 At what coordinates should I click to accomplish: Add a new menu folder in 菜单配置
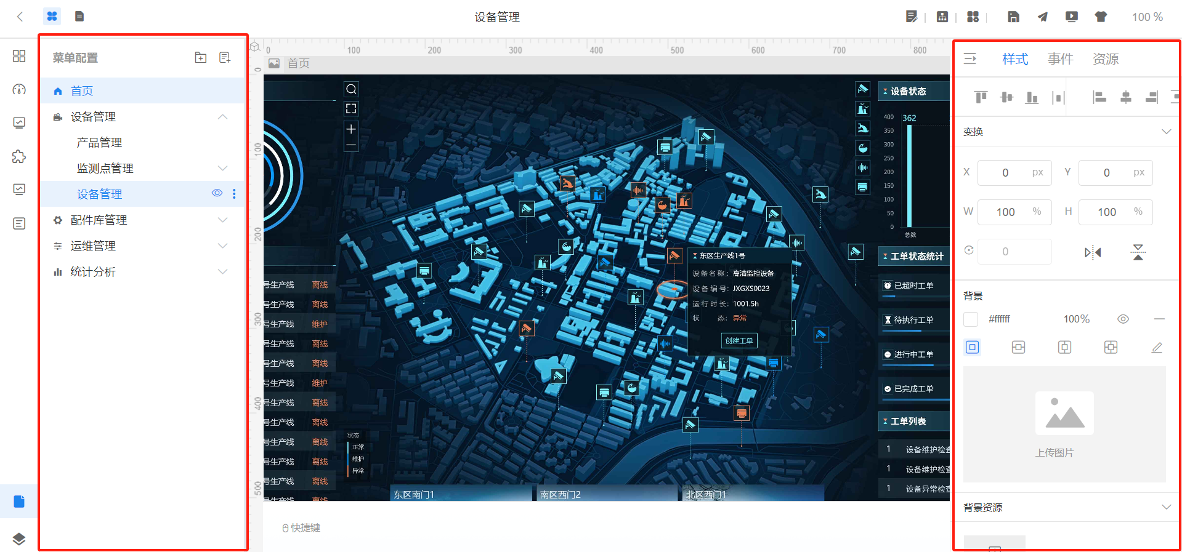coord(201,57)
